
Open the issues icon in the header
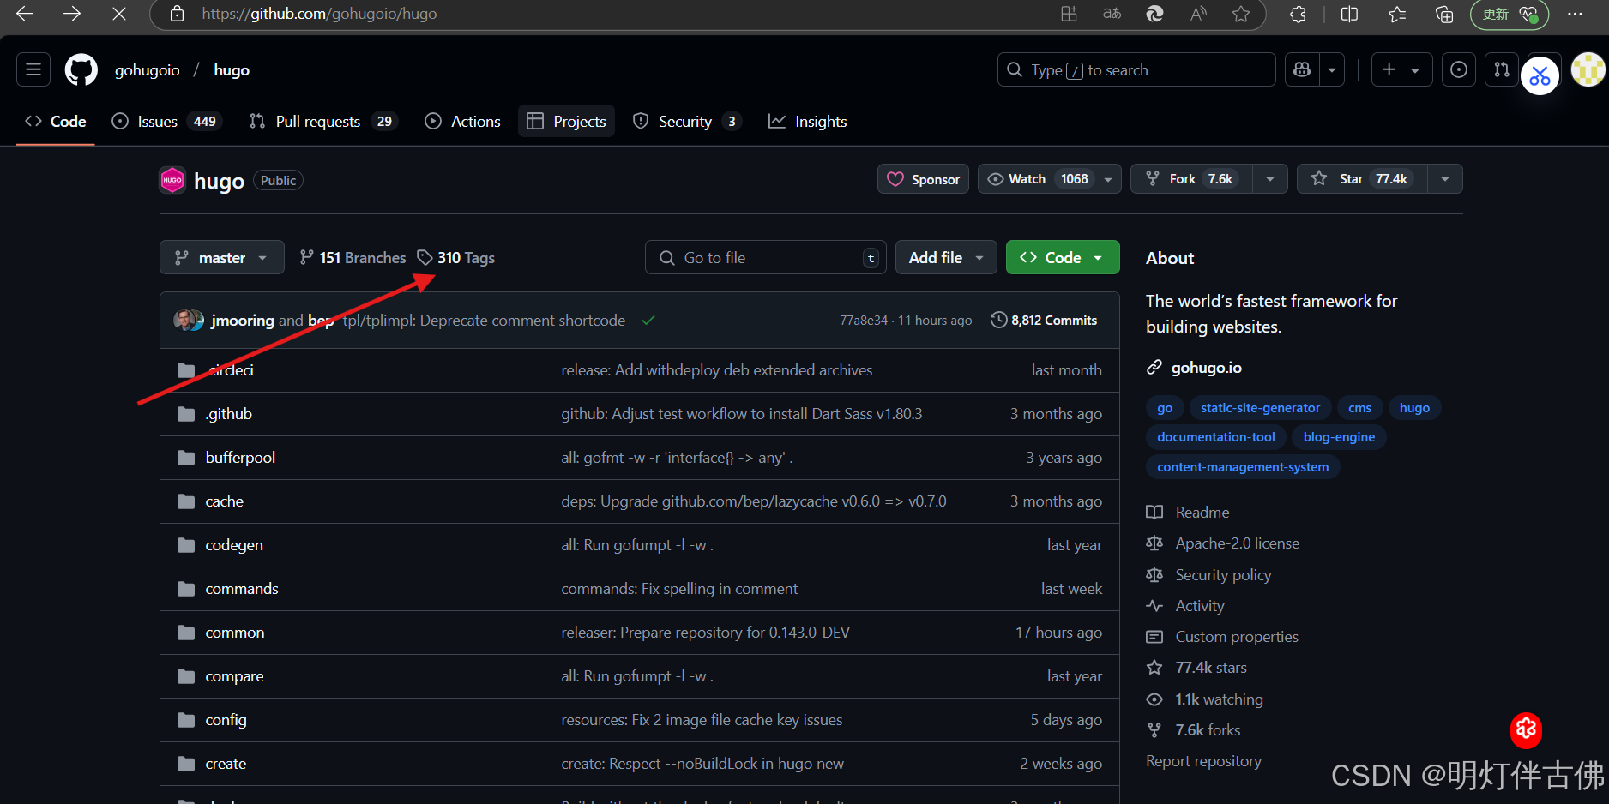[1459, 69]
